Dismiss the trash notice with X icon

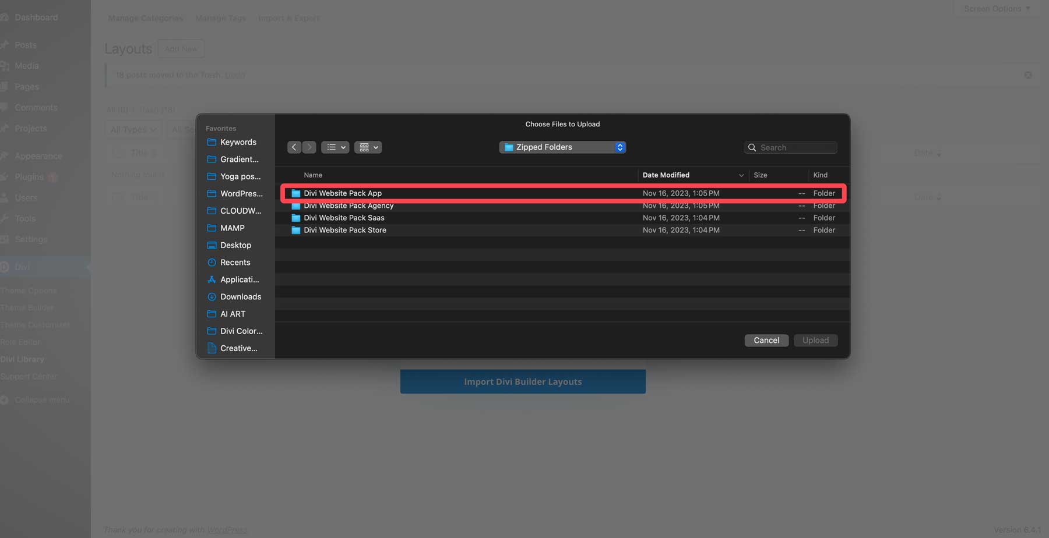[1028, 75]
